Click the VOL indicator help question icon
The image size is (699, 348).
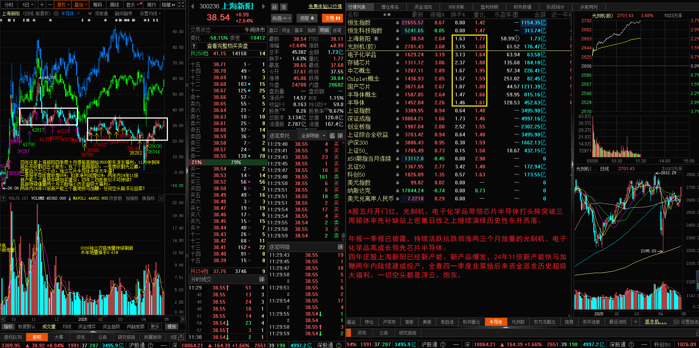pos(3,198)
